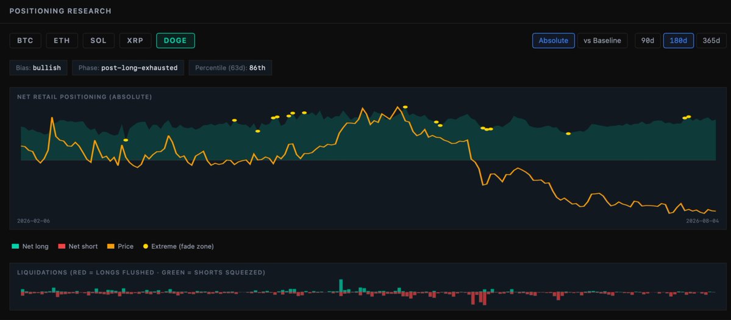The height and width of the screenshot is (320, 731).
Task: Click the Phase: post-long-exhausted badge
Action: 128,68
